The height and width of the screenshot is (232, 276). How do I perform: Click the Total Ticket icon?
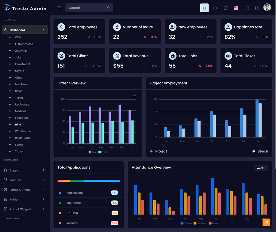[x=228, y=56]
